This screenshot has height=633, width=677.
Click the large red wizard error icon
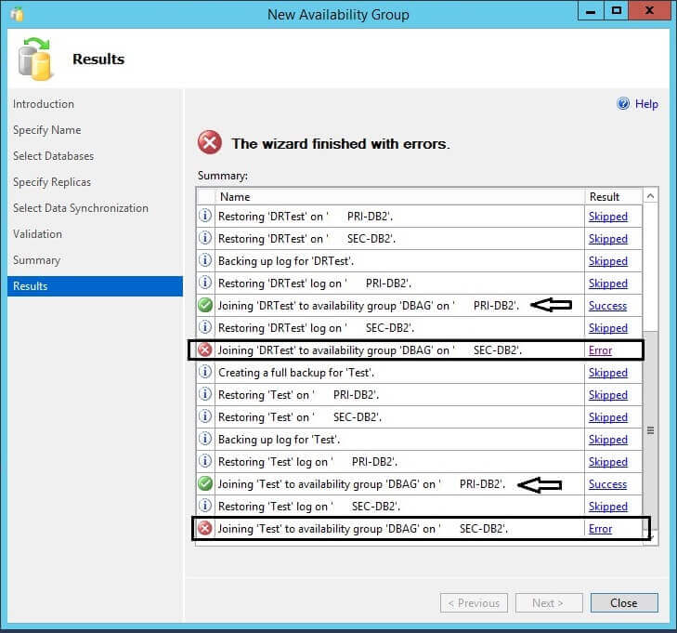coord(210,142)
